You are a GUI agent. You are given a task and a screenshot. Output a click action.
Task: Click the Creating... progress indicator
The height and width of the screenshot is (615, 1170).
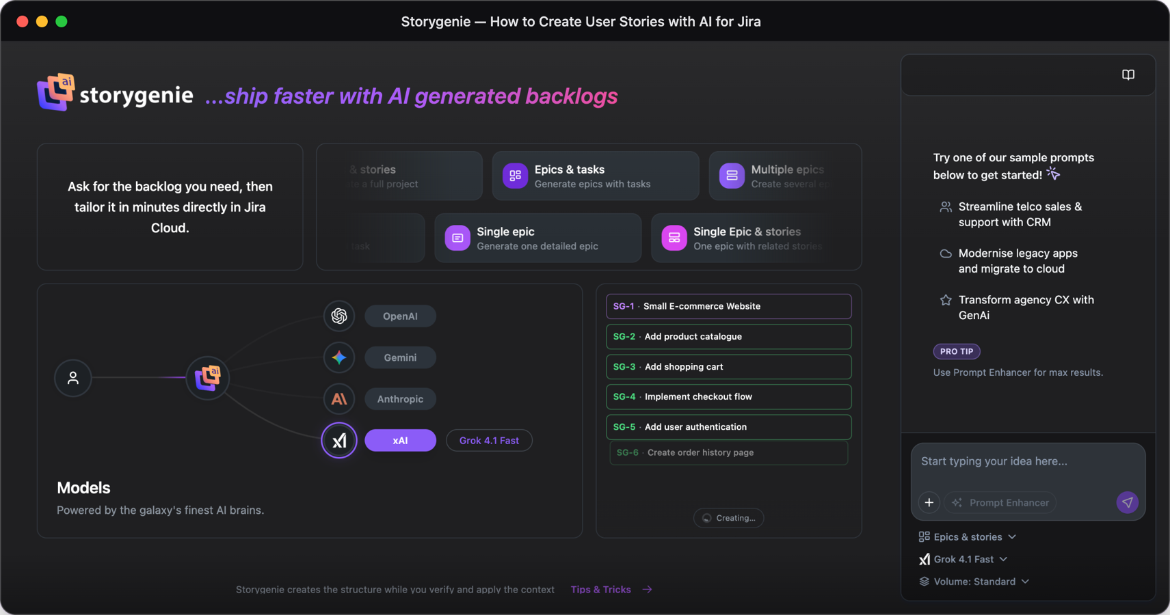click(x=729, y=517)
